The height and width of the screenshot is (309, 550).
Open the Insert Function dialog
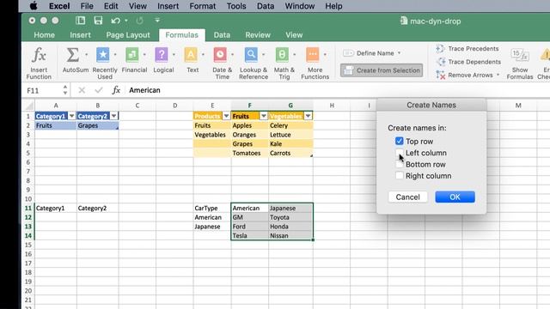click(x=39, y=63)
